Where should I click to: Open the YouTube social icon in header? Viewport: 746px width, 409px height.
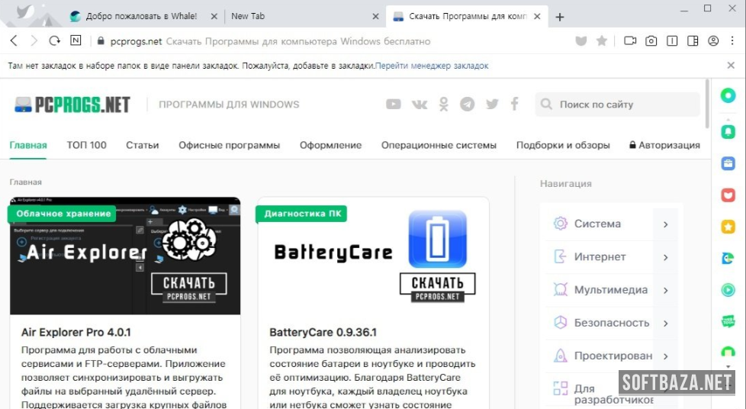[x=393, y=105]
